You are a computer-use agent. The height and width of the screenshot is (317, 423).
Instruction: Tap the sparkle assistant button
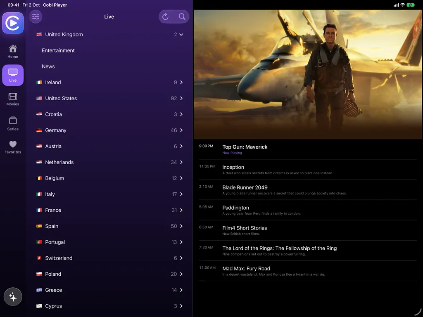coord(13,297)
